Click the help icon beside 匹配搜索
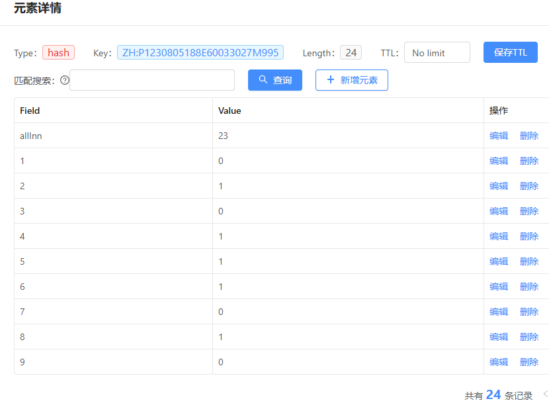The image size is (549, 407). point(65,80)
